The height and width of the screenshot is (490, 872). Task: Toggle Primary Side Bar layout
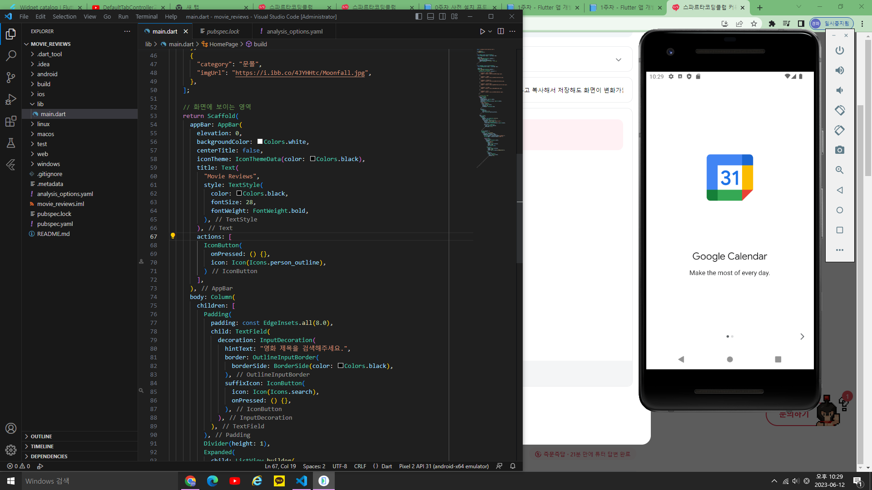[x=419, y=16]
